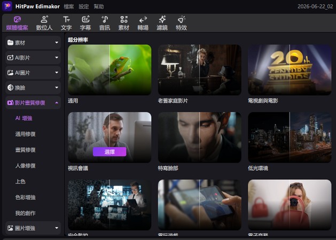Open 我的創作 in the sidebar
Viewport: 336px width, 240px height.
click(25, 213)
